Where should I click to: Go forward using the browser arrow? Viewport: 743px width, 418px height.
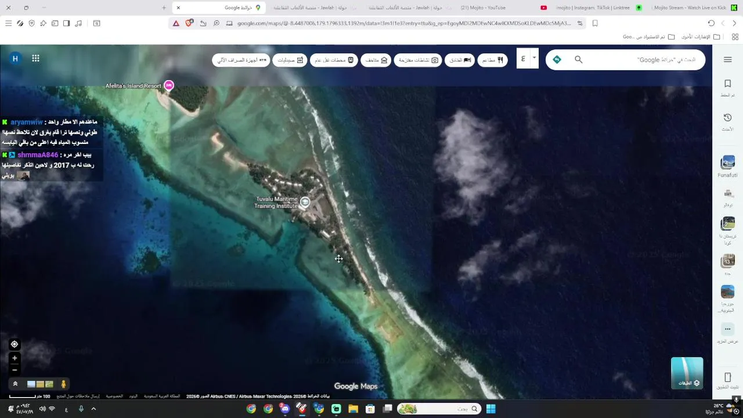click(723, 23)
